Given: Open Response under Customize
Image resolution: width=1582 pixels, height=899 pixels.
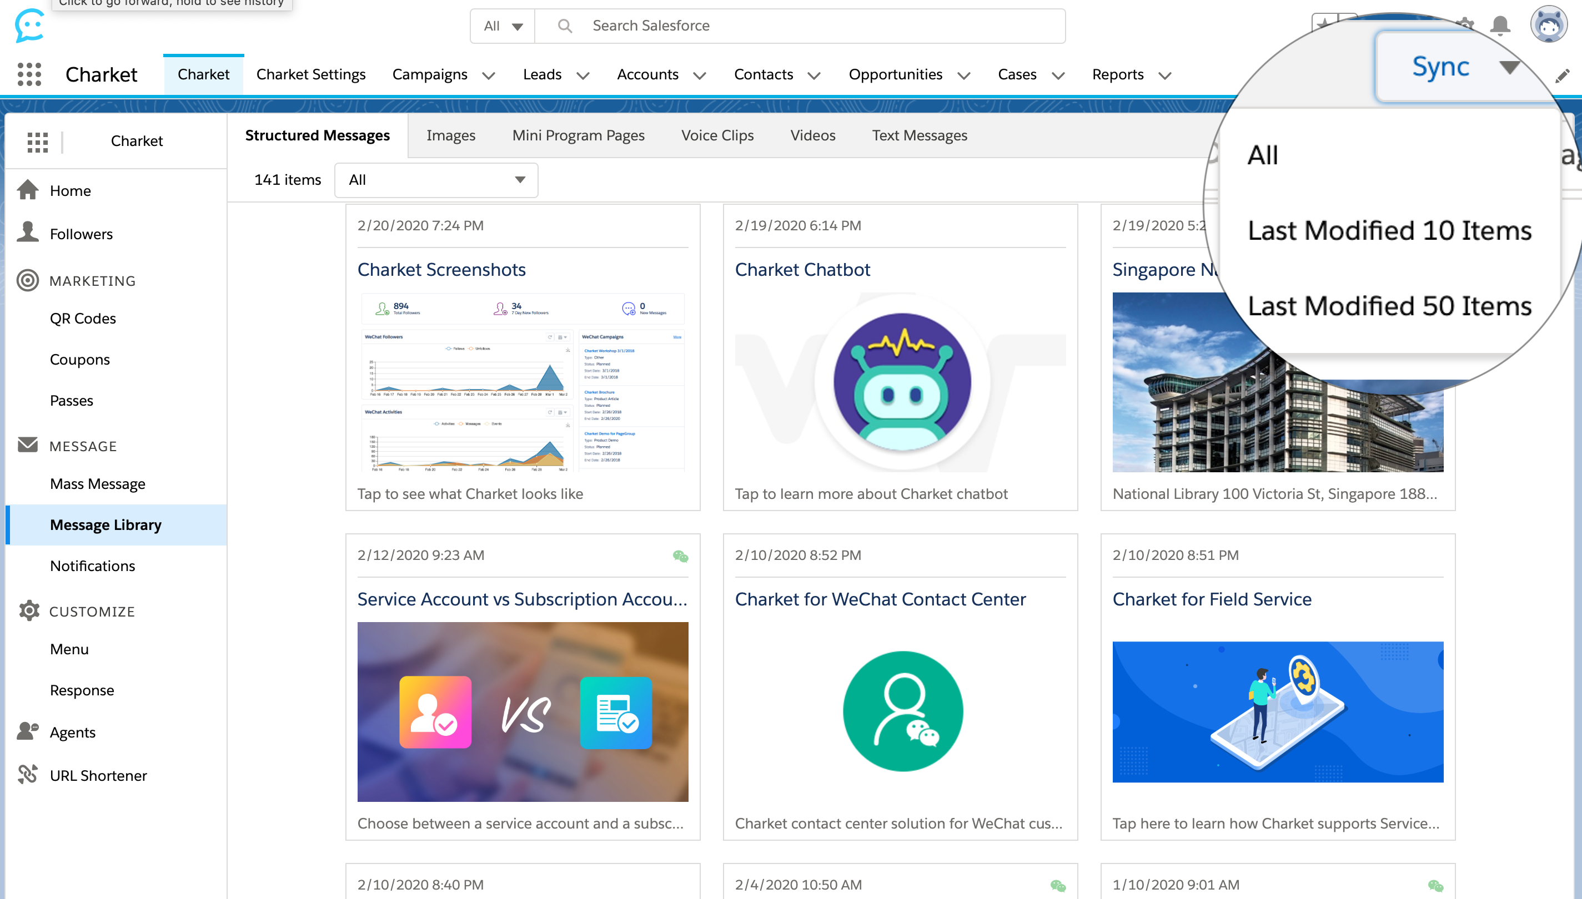Looking at the screenshot, I should click(x=82, y=690).
